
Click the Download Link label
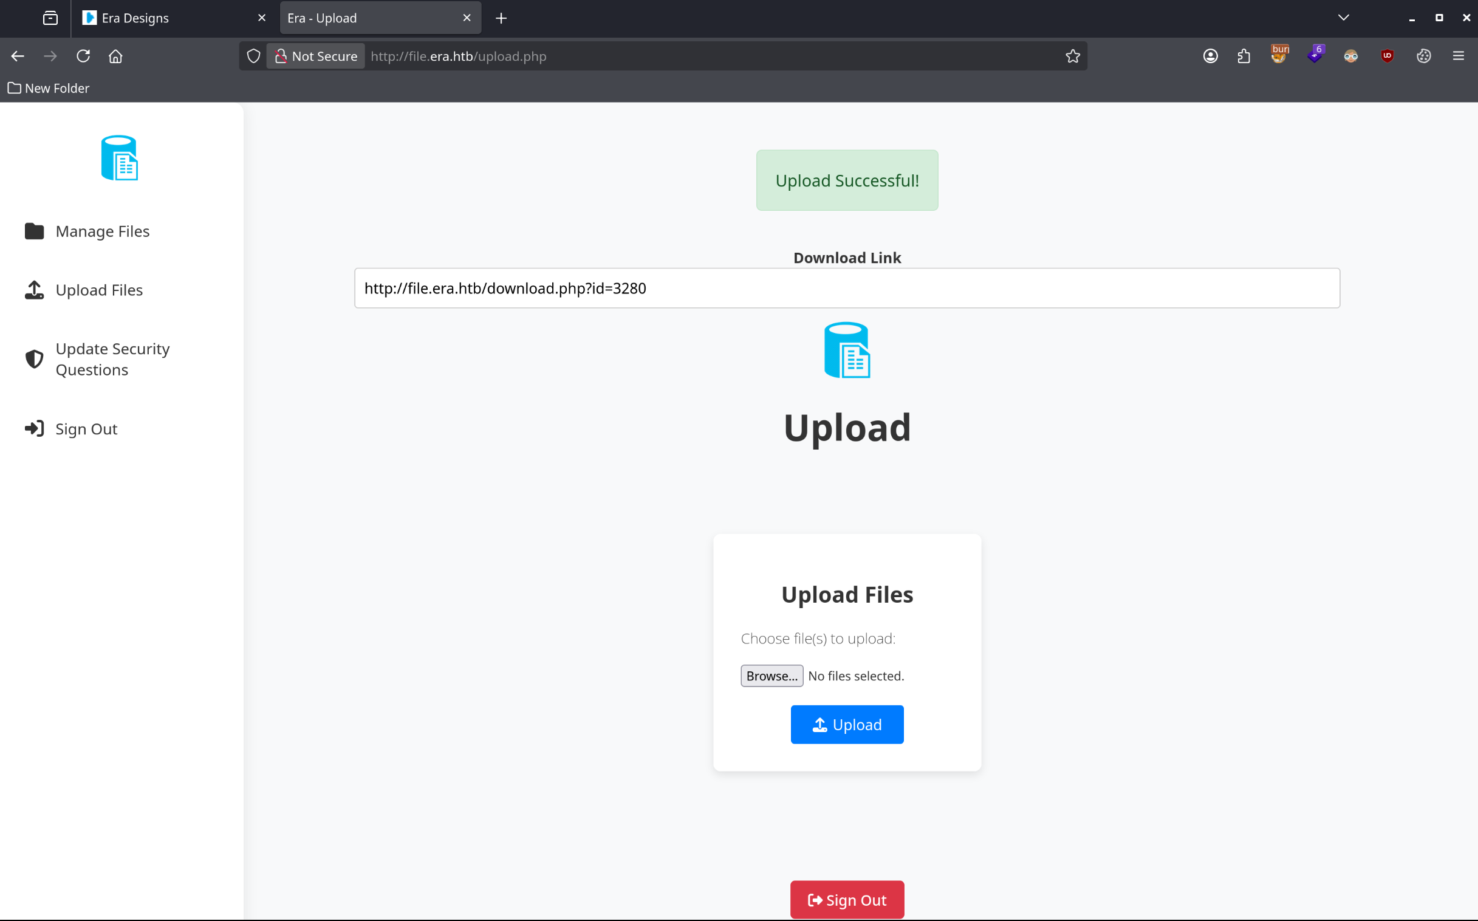847,258
